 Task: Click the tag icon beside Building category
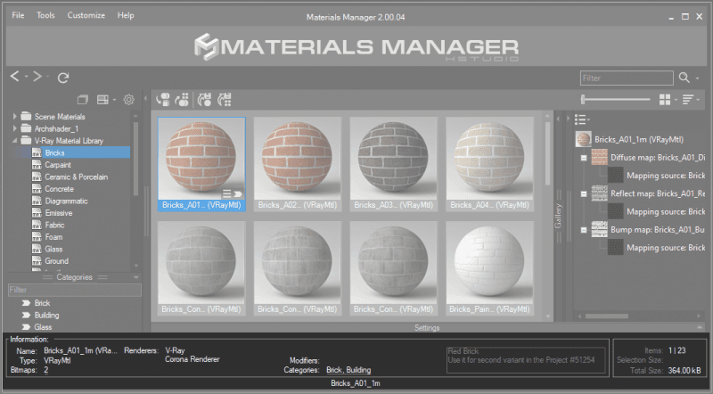(27, 315)
